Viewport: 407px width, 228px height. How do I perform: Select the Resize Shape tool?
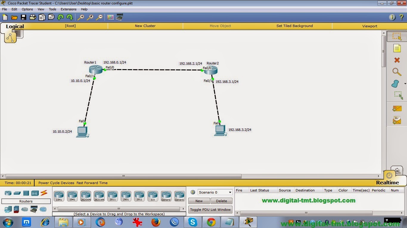tap(398, 95)
